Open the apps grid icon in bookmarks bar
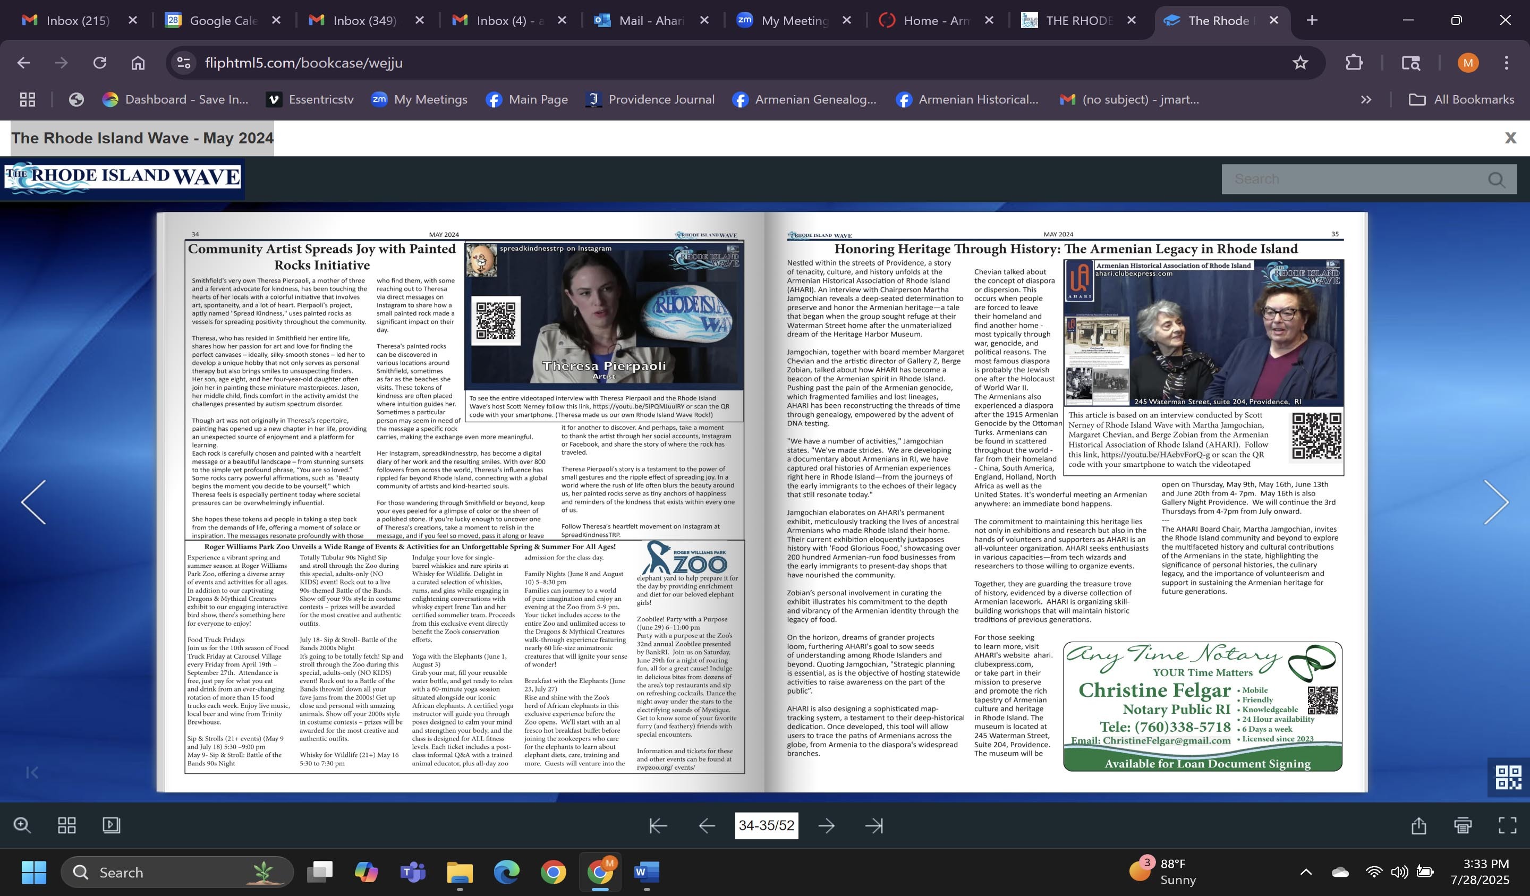This screenshot has width=1530, height=896. tap(27, 99)
